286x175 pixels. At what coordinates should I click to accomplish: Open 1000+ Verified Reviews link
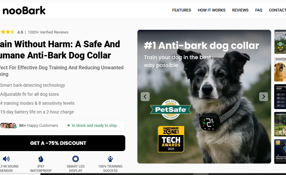coord(48,32)
